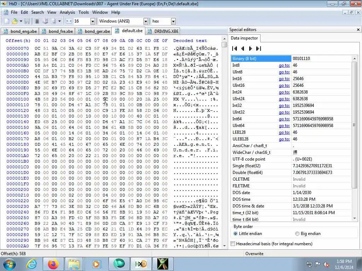Click the go to link for ULEB128

click(x=284, y=139)
